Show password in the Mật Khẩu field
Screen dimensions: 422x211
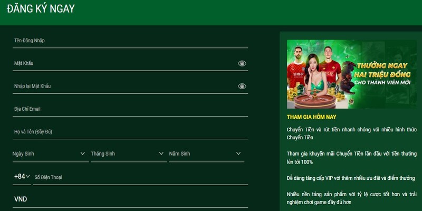242,63
